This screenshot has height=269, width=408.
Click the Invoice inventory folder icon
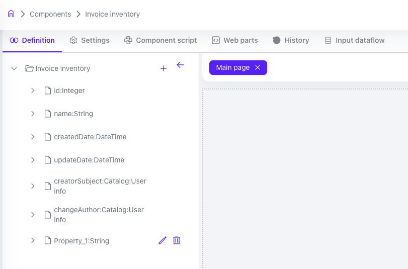pyautogui.click(x=29, y=68)
